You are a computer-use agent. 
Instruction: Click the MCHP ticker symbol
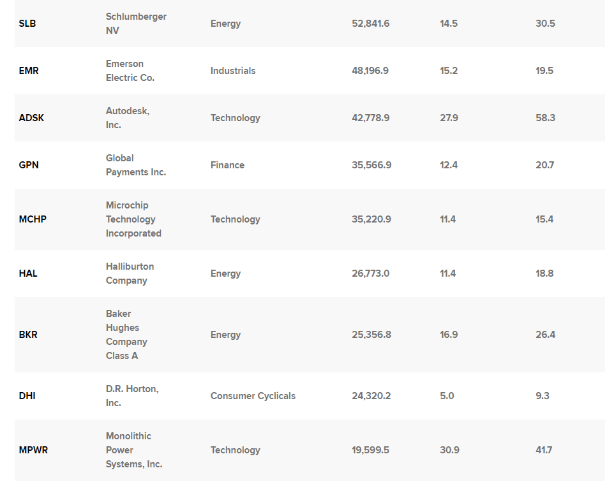[x=33, y=219]
